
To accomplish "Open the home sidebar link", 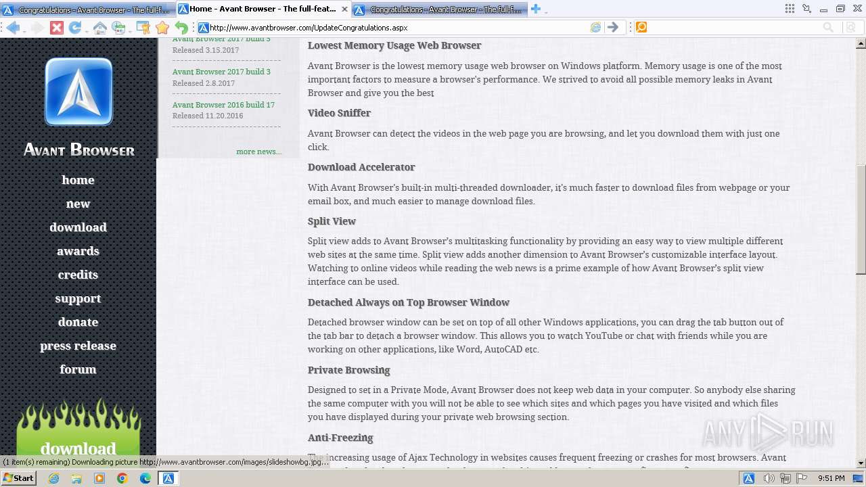I will point(78,180).
